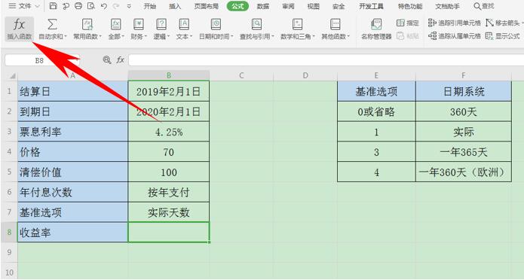Click into the formula bar input
Screen dimensions: 524x280
pyautogui.click(x=326, y=60)
